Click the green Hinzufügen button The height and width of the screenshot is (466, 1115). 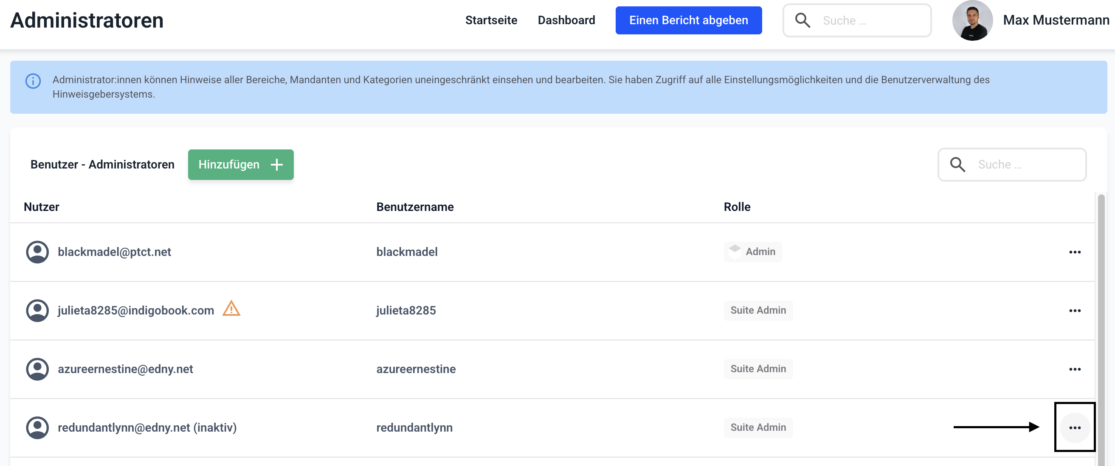pyautogui.click(x=241, y=164)
